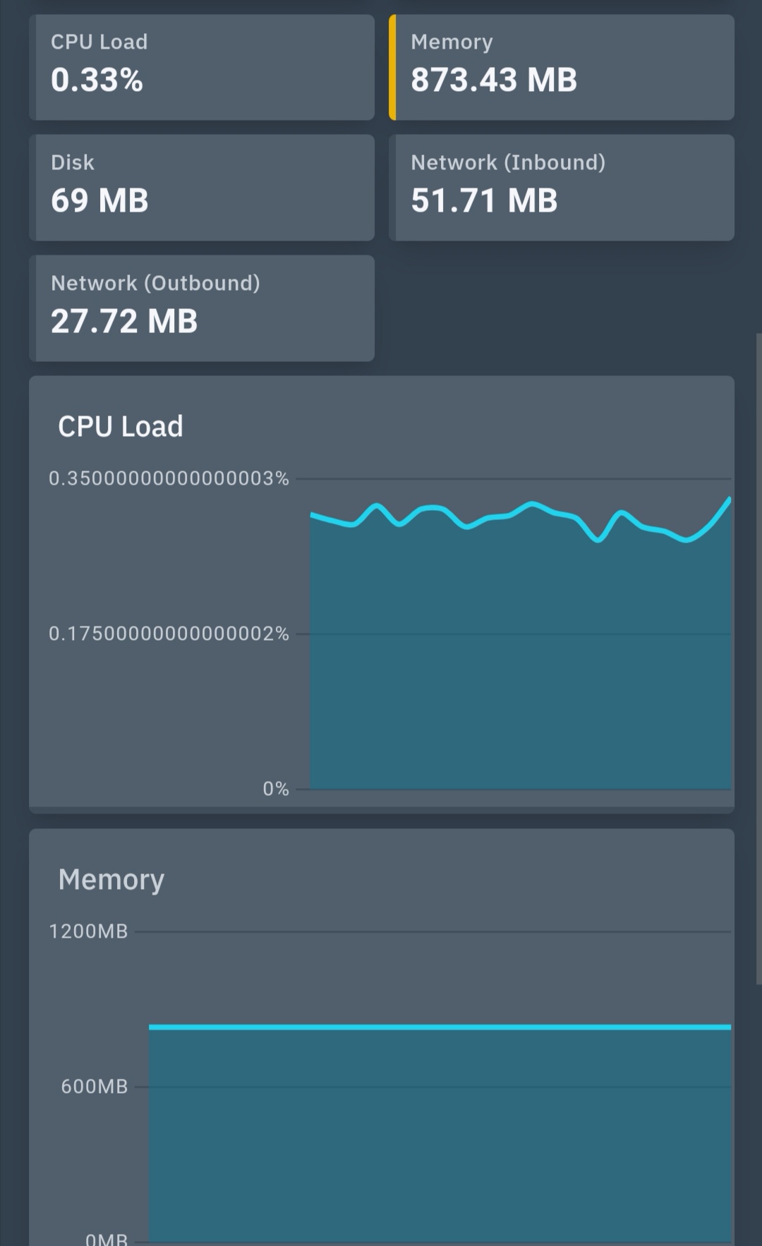Select the Network (Outbound) card
The image size is (762, 1246).
pyautogui.click(x=201, y=308)
